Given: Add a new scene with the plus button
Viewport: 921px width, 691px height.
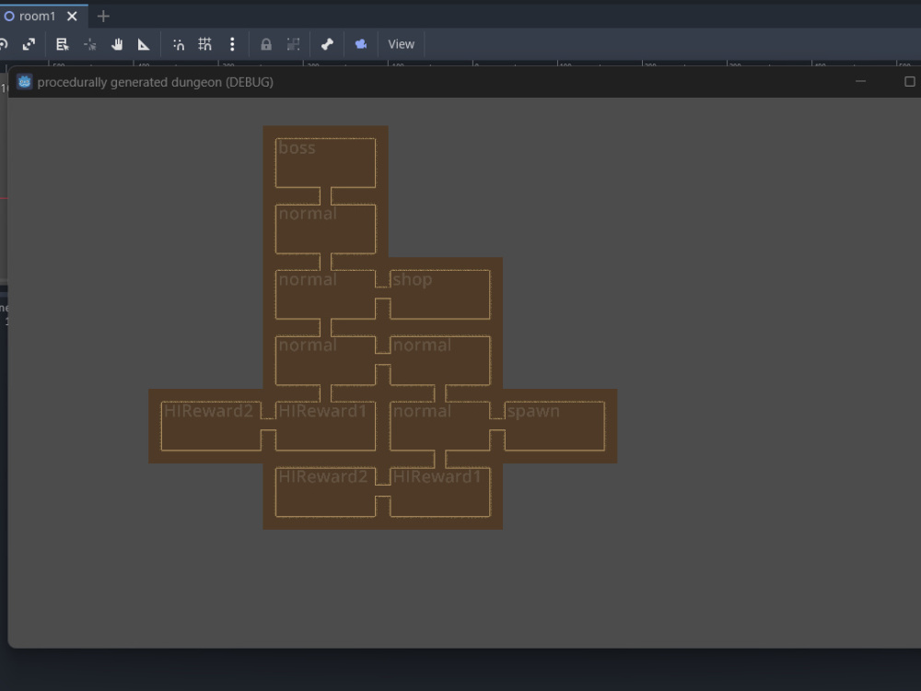Looking at the screenshot, I should pyautogui.click(x=103, y=16).
